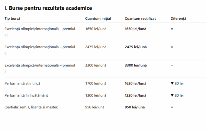Image resolution: width=206 pixels, height=131 pixels.
Task: Click the initial amount 2475 lei/lună
Action: (x=96, y=47)
